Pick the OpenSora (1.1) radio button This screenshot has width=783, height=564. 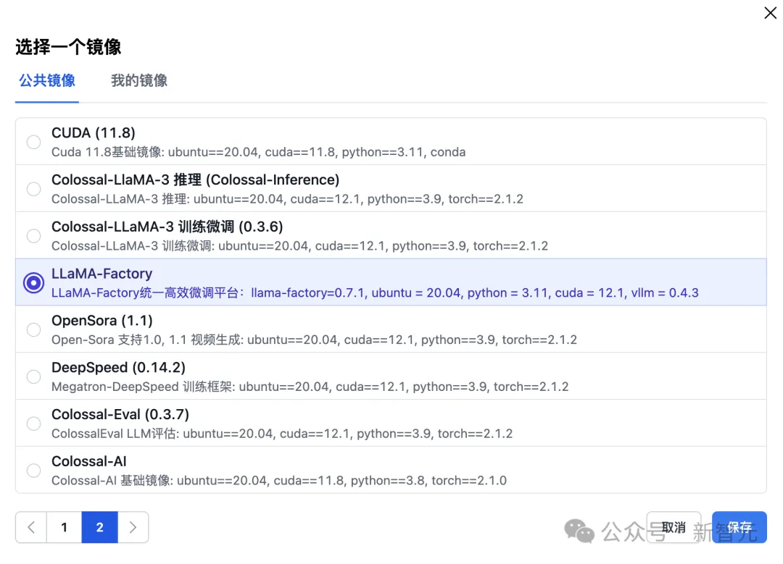(x=33, y=329)
